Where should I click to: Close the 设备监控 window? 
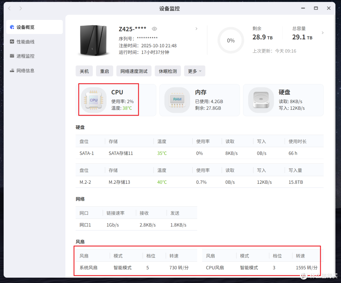point(329,8)
